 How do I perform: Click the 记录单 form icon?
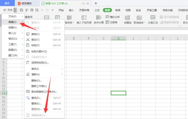click(107, 22)
